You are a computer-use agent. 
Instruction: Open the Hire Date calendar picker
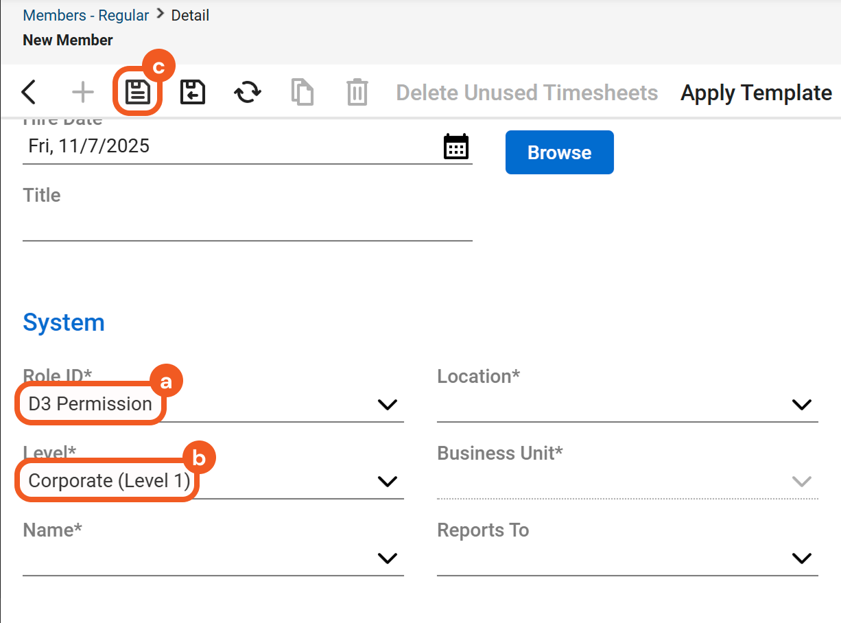click(x=456, y=147)
